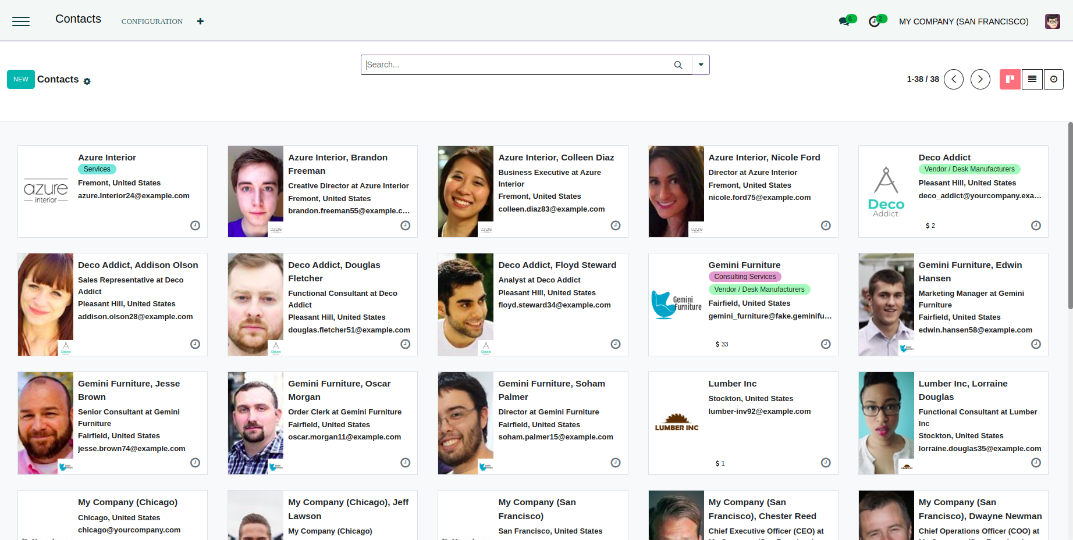Click the Gemini Furniture logo image
This screenshot has width=1073, height=540.
coord(676,305)
